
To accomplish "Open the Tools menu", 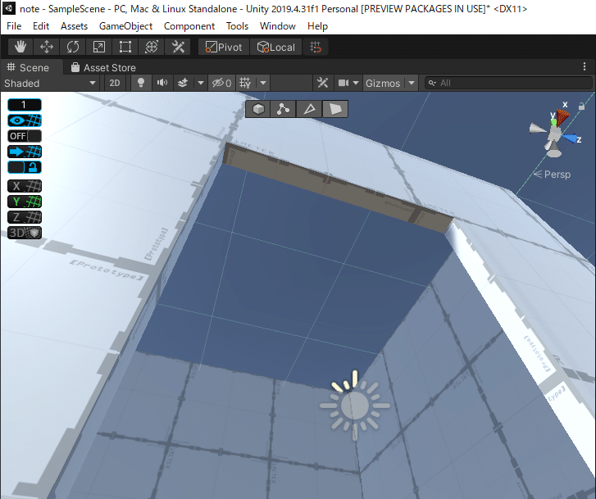I will click(x=237, y=26).
